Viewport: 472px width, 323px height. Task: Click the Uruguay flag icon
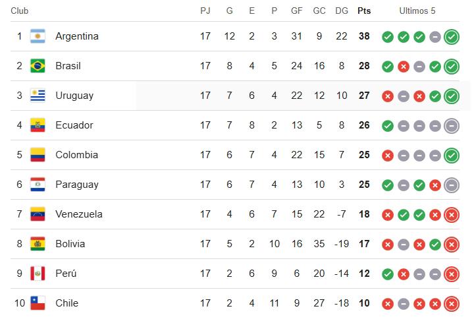tap(38, 96)
